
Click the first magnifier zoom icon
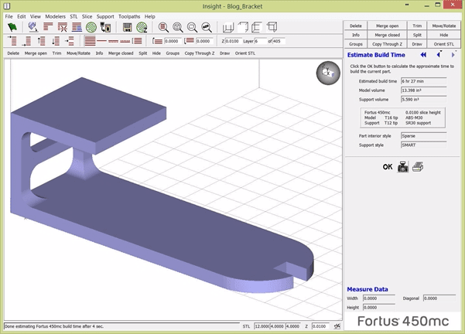click(164, 26)
